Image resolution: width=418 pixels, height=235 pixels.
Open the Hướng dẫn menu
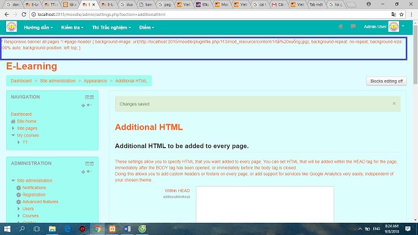(x=38, y=28)
